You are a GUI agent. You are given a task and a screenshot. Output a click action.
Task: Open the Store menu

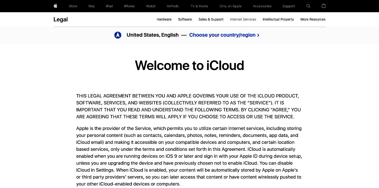pos(73,6)
